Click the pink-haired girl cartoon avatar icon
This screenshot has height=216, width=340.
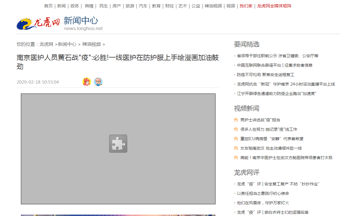pos(86,82)
